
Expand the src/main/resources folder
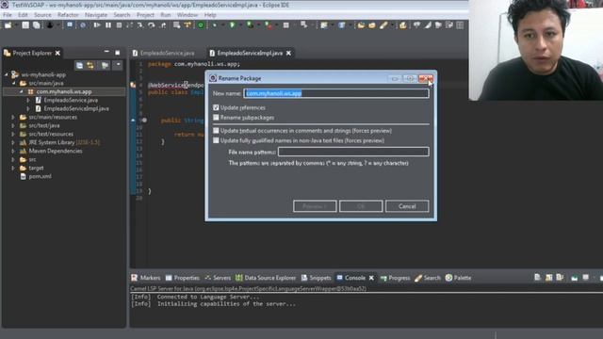pos(13,117)
